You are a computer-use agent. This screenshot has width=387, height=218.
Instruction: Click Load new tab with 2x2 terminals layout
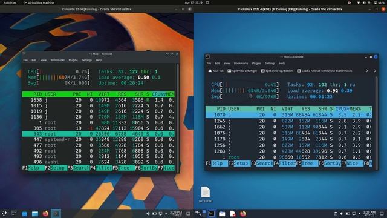tap(325, 71)
